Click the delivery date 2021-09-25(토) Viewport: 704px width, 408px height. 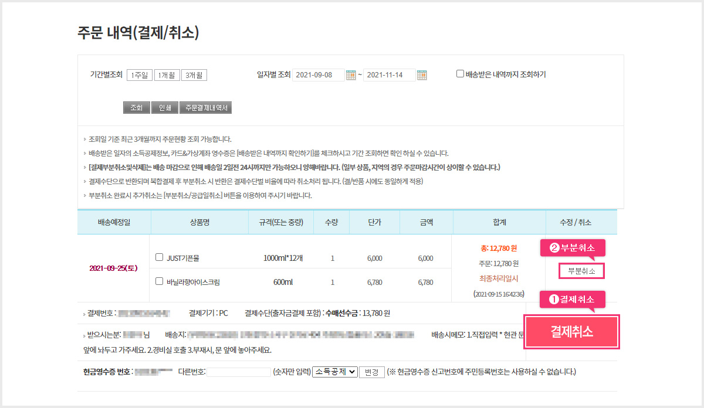114,268
